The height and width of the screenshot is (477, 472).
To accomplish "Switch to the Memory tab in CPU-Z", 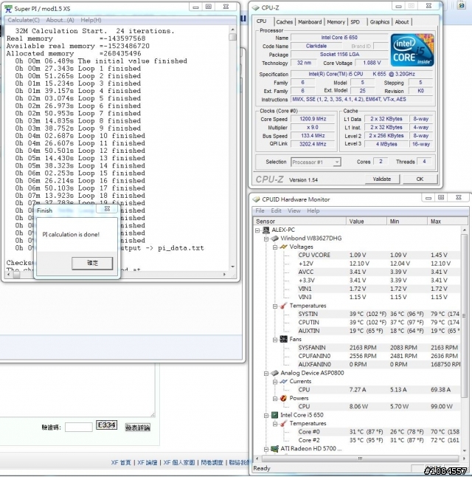I will pos(336,22).
